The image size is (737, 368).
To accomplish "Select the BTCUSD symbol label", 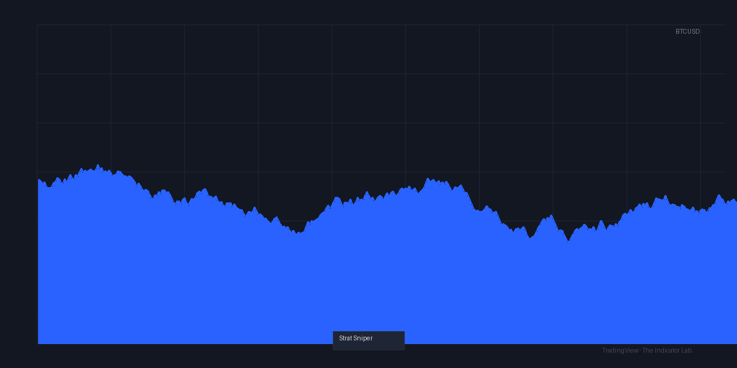I will pos(687,31).
